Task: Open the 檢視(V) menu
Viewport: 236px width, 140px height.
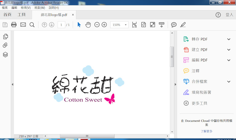Action: (26, 8)
